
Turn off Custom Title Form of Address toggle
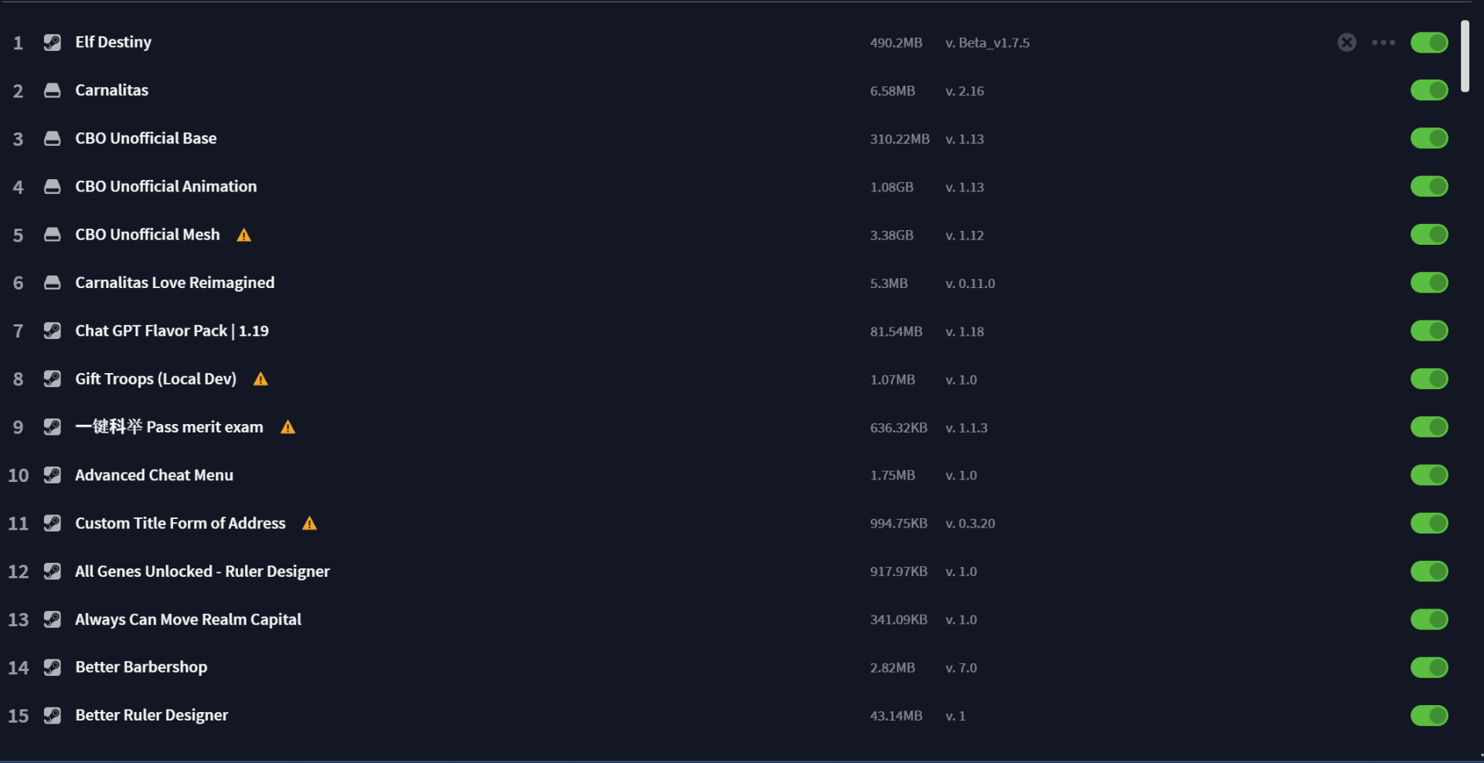tap(1429, 524)
